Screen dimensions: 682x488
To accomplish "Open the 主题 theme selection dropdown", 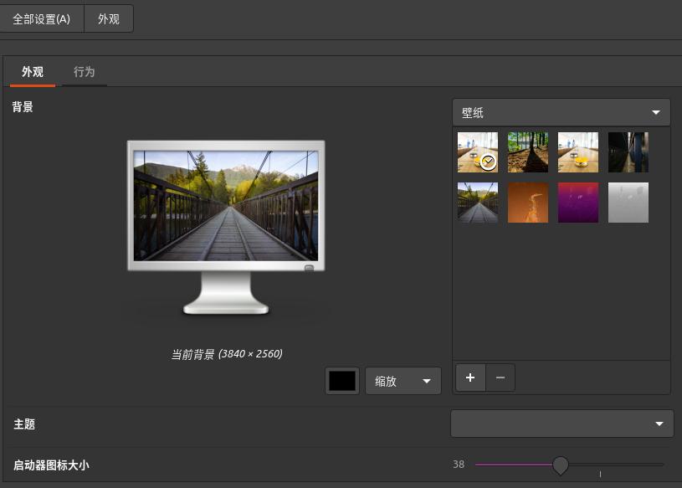I will 561,423.
